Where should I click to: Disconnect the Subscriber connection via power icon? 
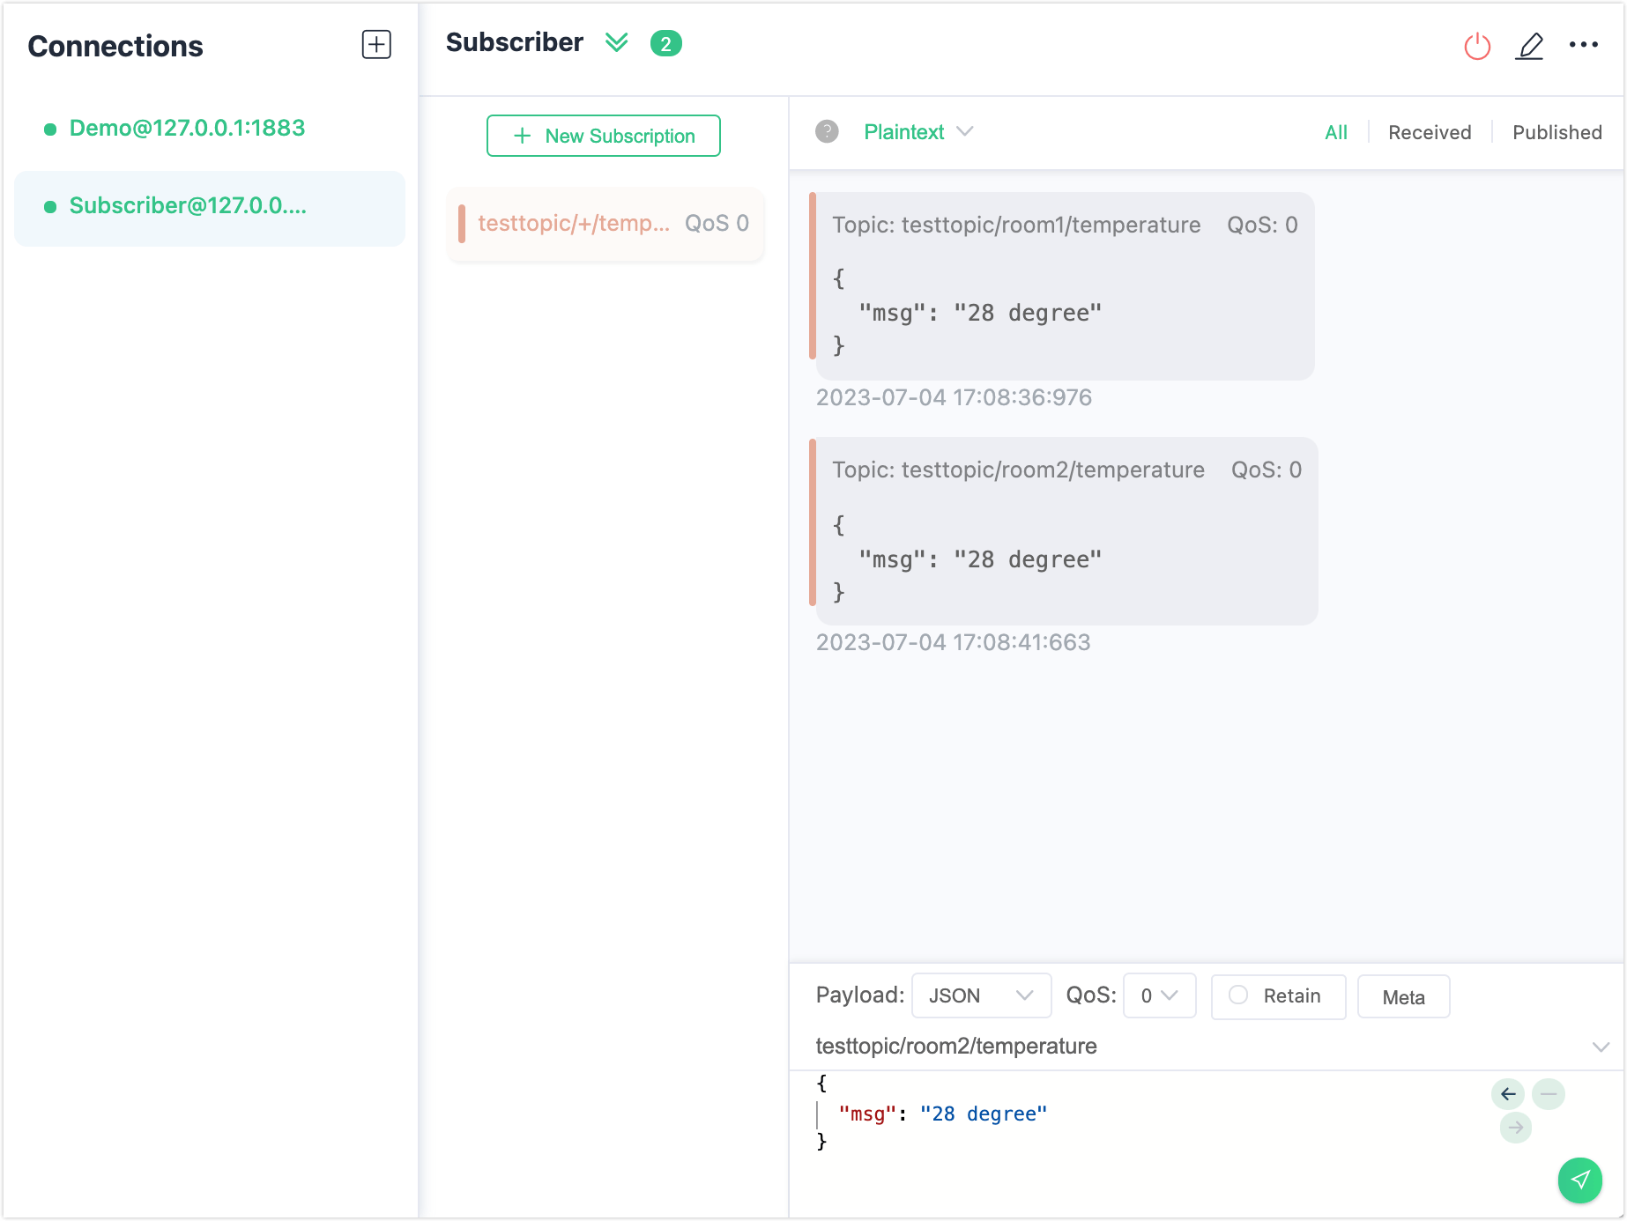pyautogui.click(x=1476, y=47)
